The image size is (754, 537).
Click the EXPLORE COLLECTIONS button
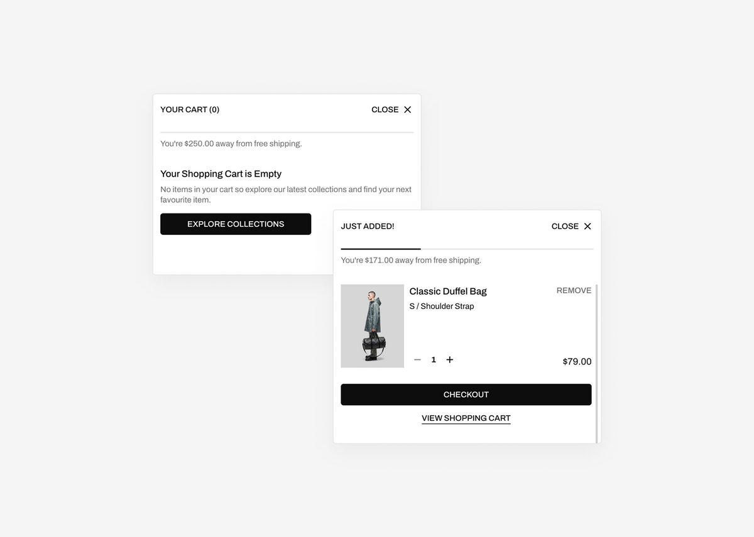(236, 224)
